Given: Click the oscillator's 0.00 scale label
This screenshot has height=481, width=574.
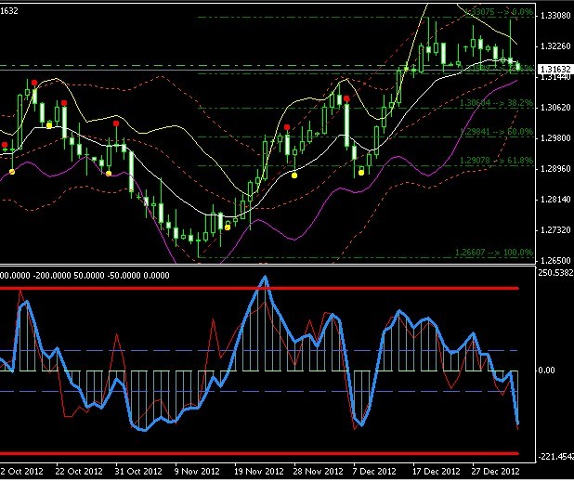Looking at the screenshot, I should coord(548,370).
